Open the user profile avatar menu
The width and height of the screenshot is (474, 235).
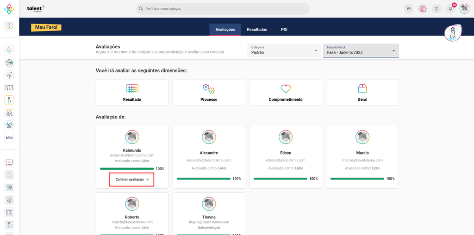[x=464, y=9]
